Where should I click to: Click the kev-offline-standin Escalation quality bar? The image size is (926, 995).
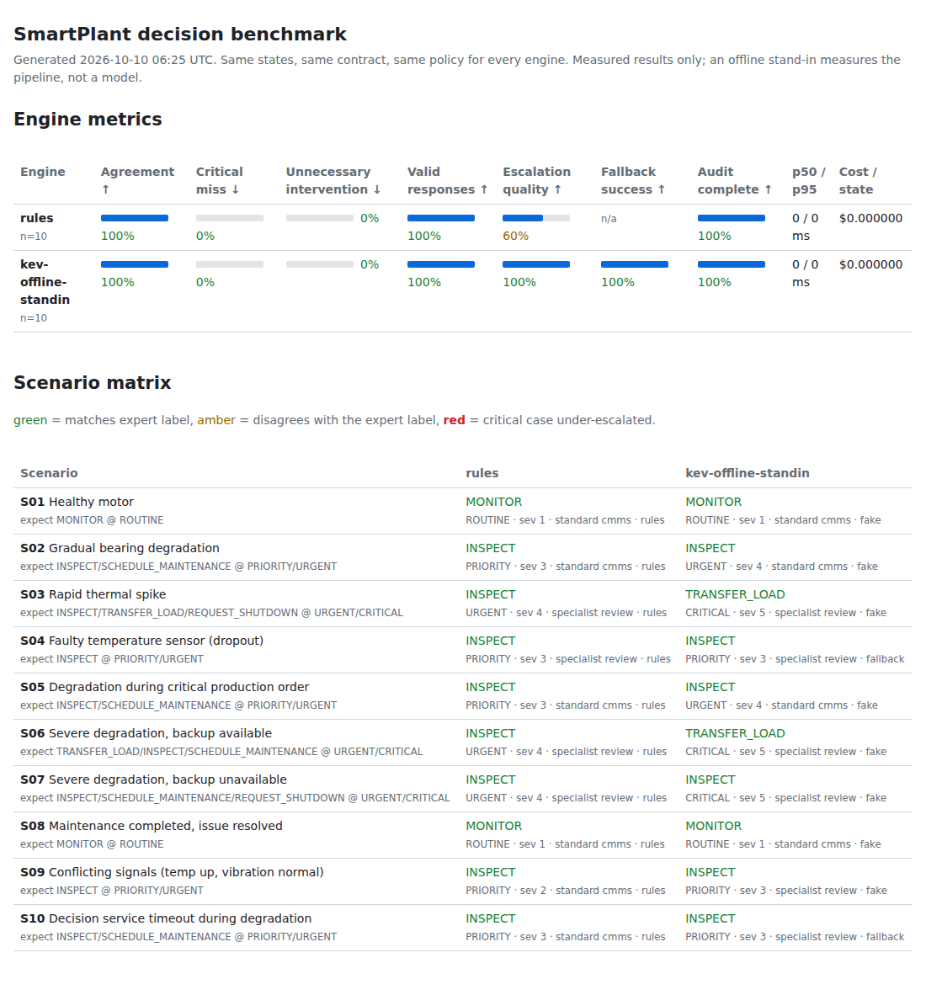tap(536, 264)
